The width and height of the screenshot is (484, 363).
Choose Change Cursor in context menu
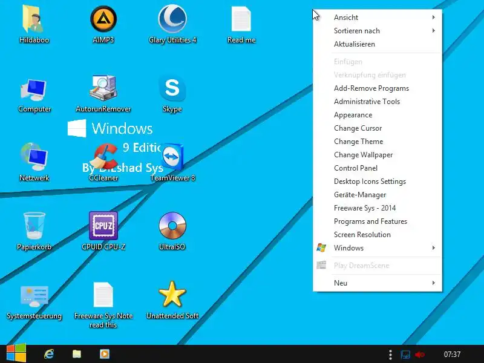pos(377,128)
